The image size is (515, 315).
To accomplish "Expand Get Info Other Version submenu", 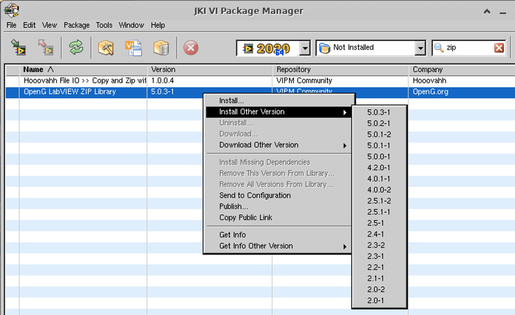I will (x=279, y=246).
